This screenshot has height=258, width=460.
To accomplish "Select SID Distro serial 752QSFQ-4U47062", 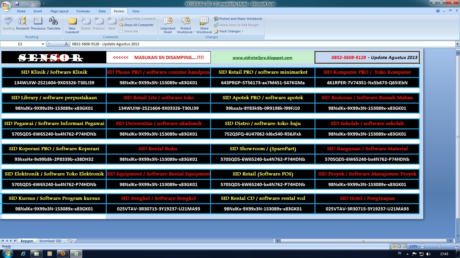I will (x=263, y=134).
